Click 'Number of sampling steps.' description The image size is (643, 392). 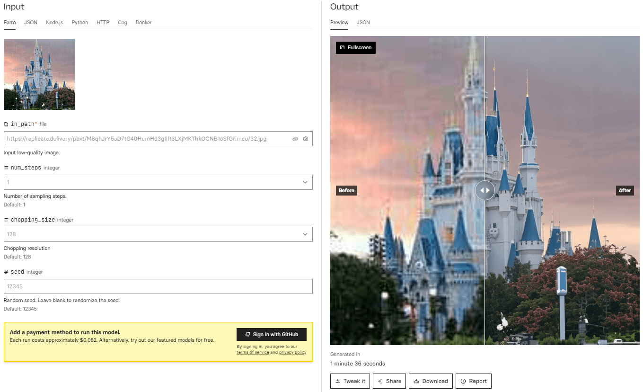35,196
